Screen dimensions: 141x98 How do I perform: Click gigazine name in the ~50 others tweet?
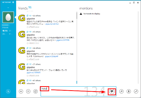[x=31, y=19]
